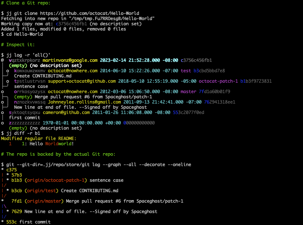Click the timestamp 2011-01-26 11:06:08.000 -08:00
303x225 pixels.
[x=131, y=113]
